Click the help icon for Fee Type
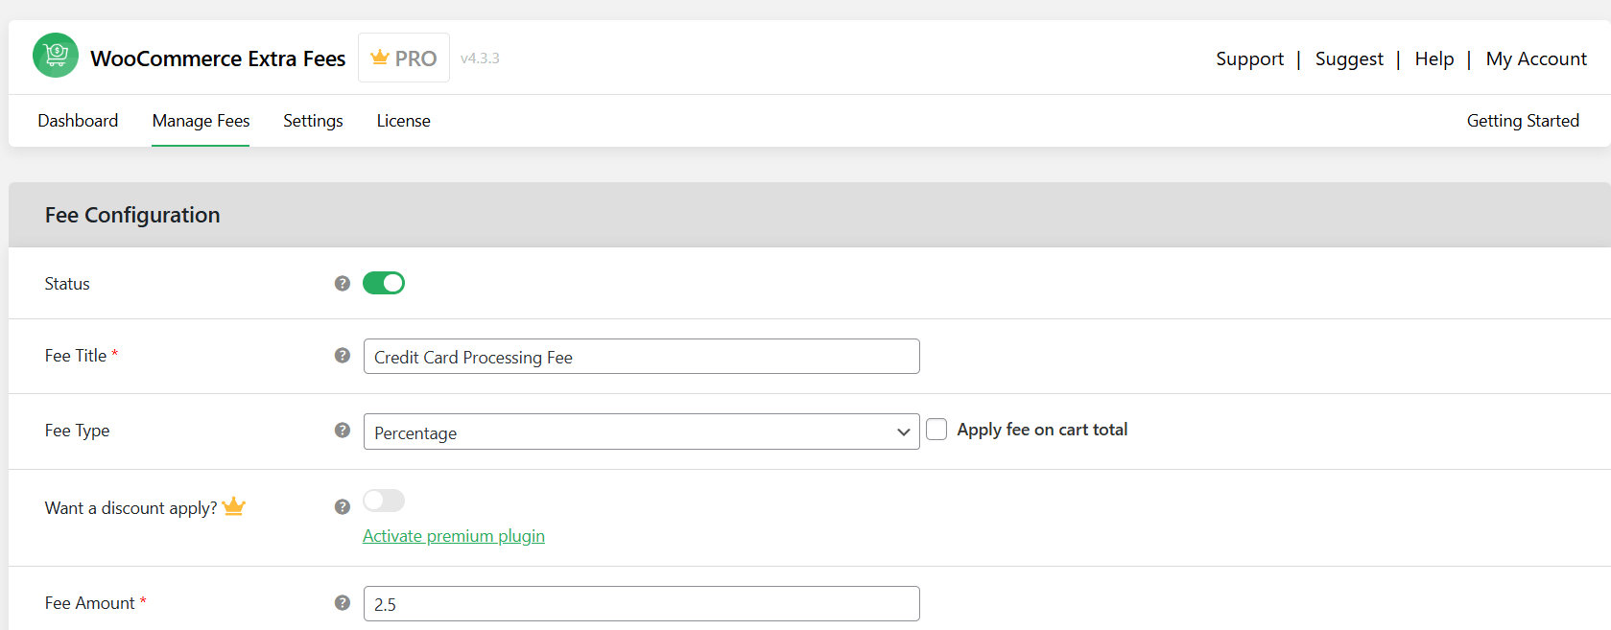The height and width of the screenshot is (630, 1611). click(x=343, y=431)
